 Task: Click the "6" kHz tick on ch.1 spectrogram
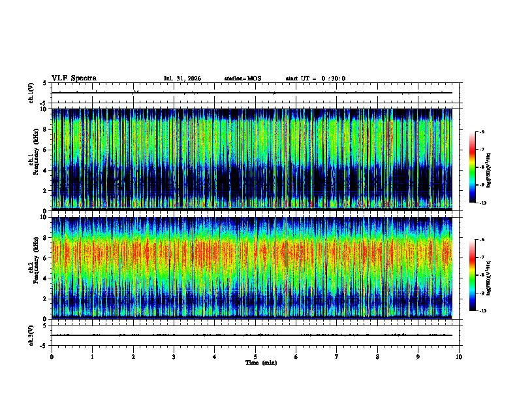coord(46,150)
